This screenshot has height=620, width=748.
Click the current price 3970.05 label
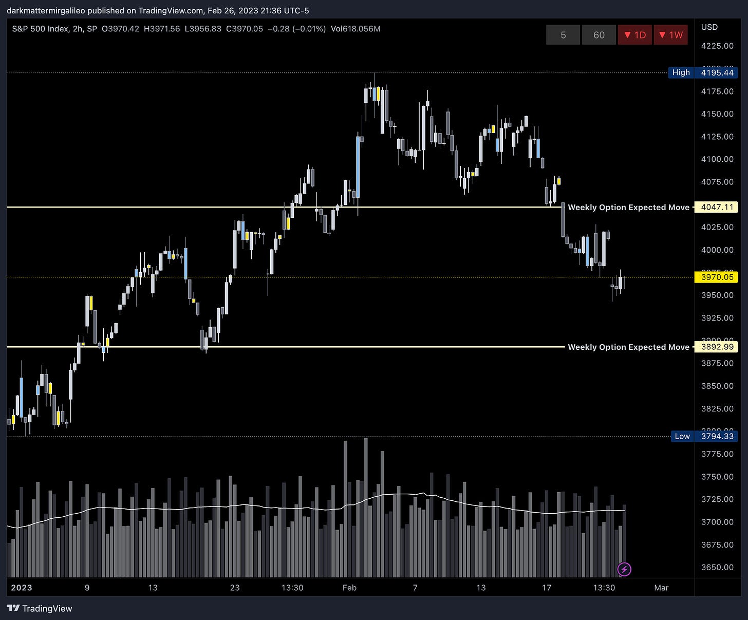[716, 277]
